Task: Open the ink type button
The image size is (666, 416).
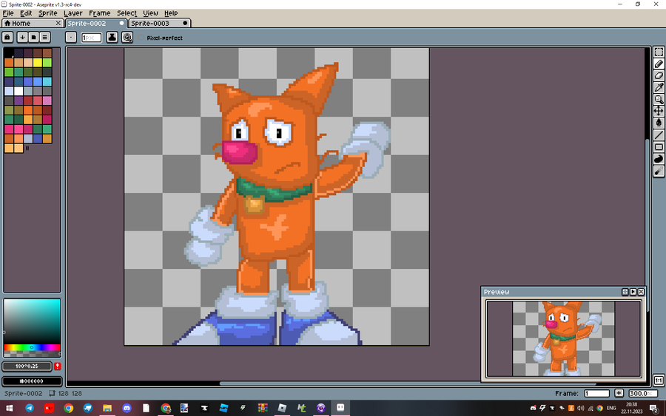Action: [112, 38]
